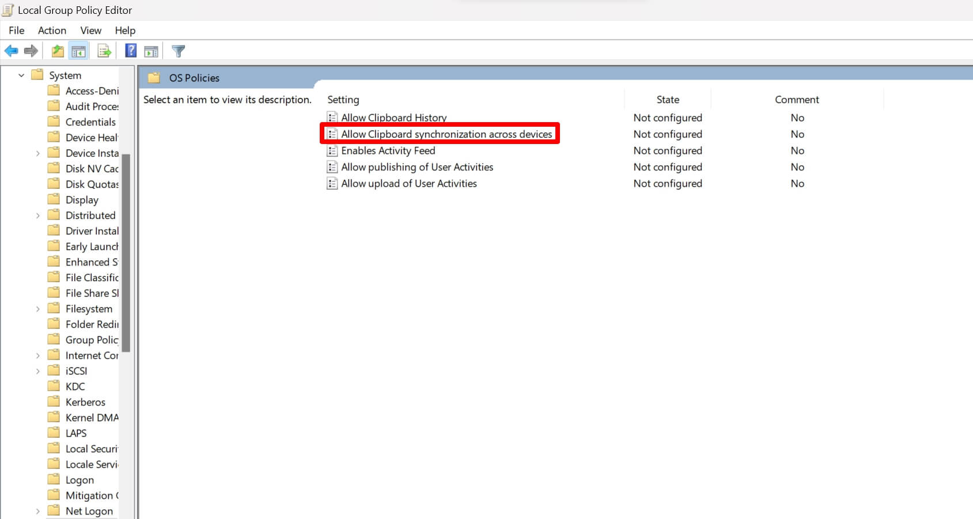Image resolution: width=973 pixels, height=519 pixels.
Task: Open the File menu
Action: (17, 31)
